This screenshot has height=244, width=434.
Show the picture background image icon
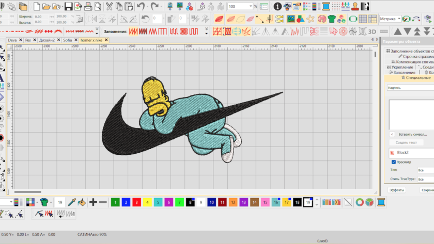[x=291, y=19]
